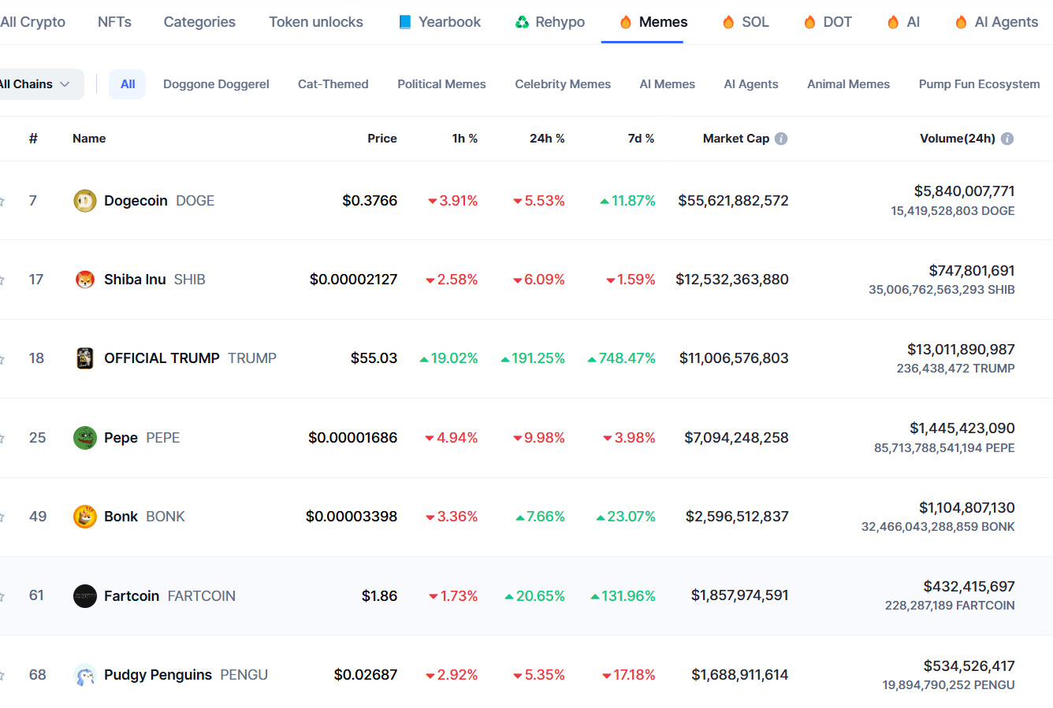Click the fire icon beside AI Agents tab

tap(961, 22)
